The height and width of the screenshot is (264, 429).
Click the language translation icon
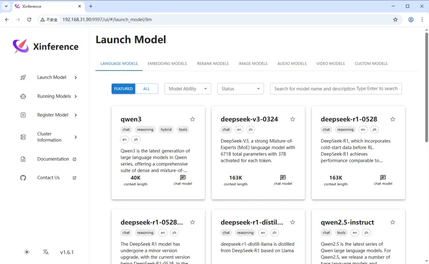click(46, 252)
